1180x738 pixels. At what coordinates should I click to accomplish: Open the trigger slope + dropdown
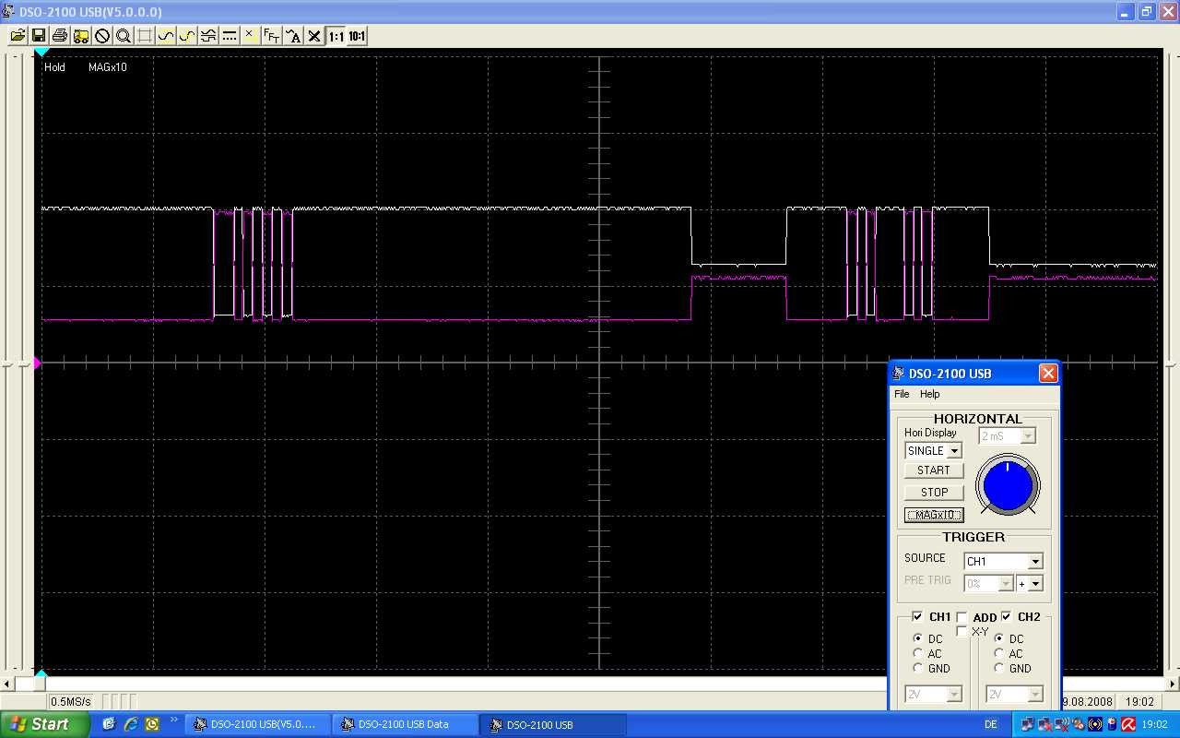1030,583
